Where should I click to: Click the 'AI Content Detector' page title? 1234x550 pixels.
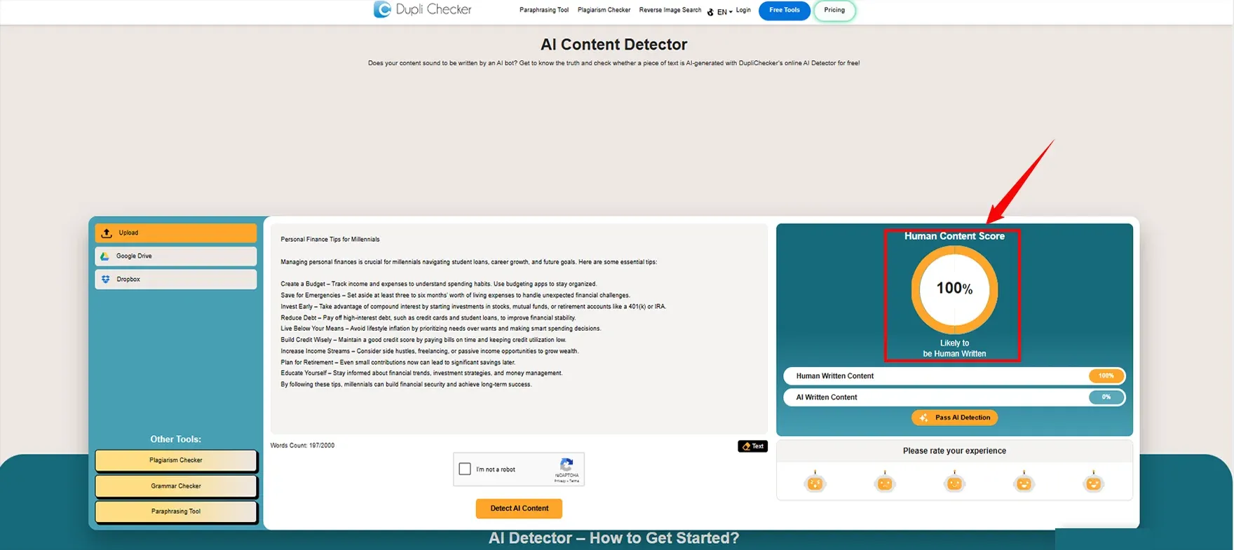(x=613, y=44)
